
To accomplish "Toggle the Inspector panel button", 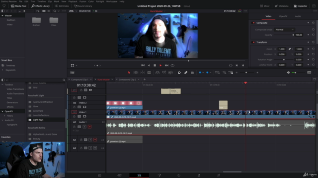I will tap(300, 6).
